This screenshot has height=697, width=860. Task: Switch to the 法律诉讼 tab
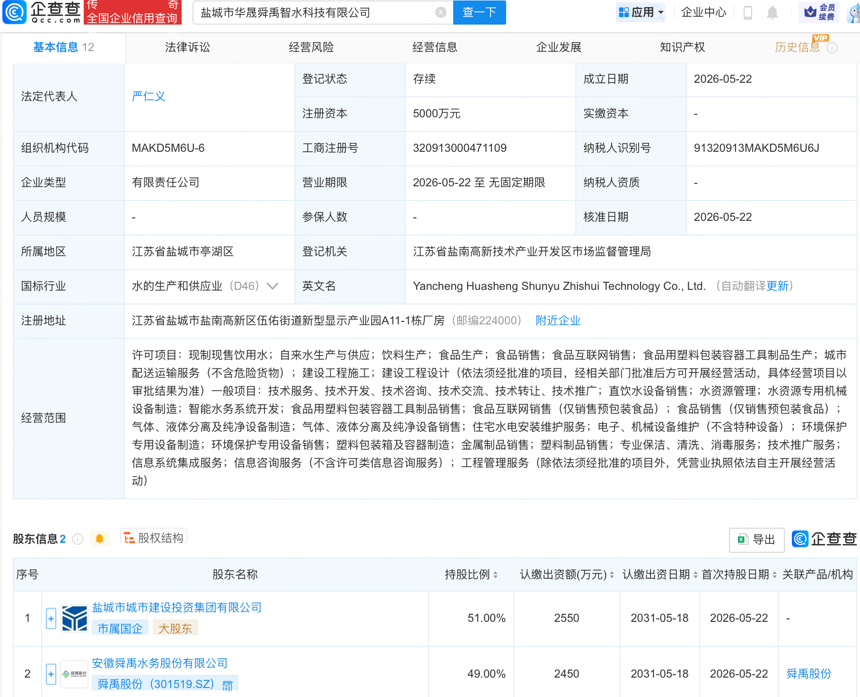[187, 47]
